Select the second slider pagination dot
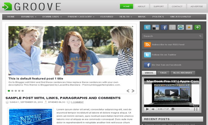The height and width of the screenshot is (125, 208). 12,91
